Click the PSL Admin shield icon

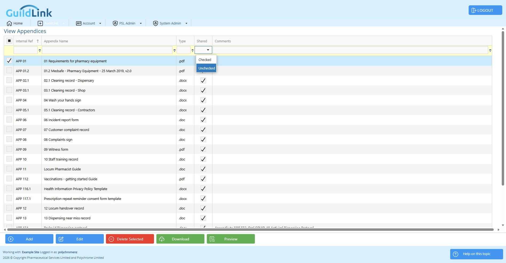pyautogui.click(x=115, y=23)
